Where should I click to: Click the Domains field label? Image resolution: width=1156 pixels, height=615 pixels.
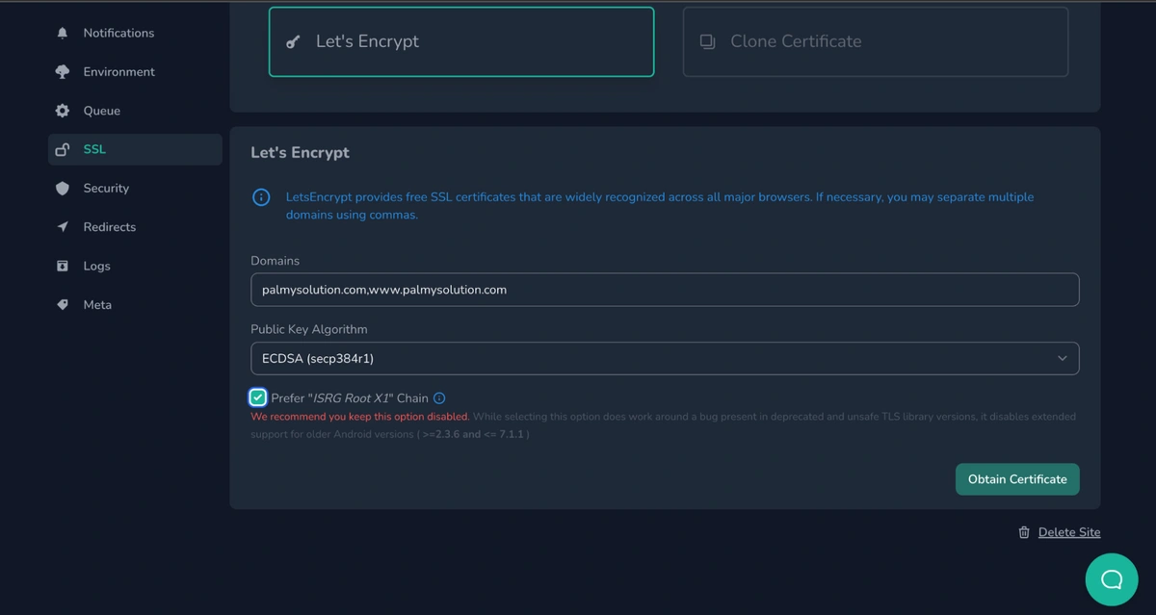(275, 261)
